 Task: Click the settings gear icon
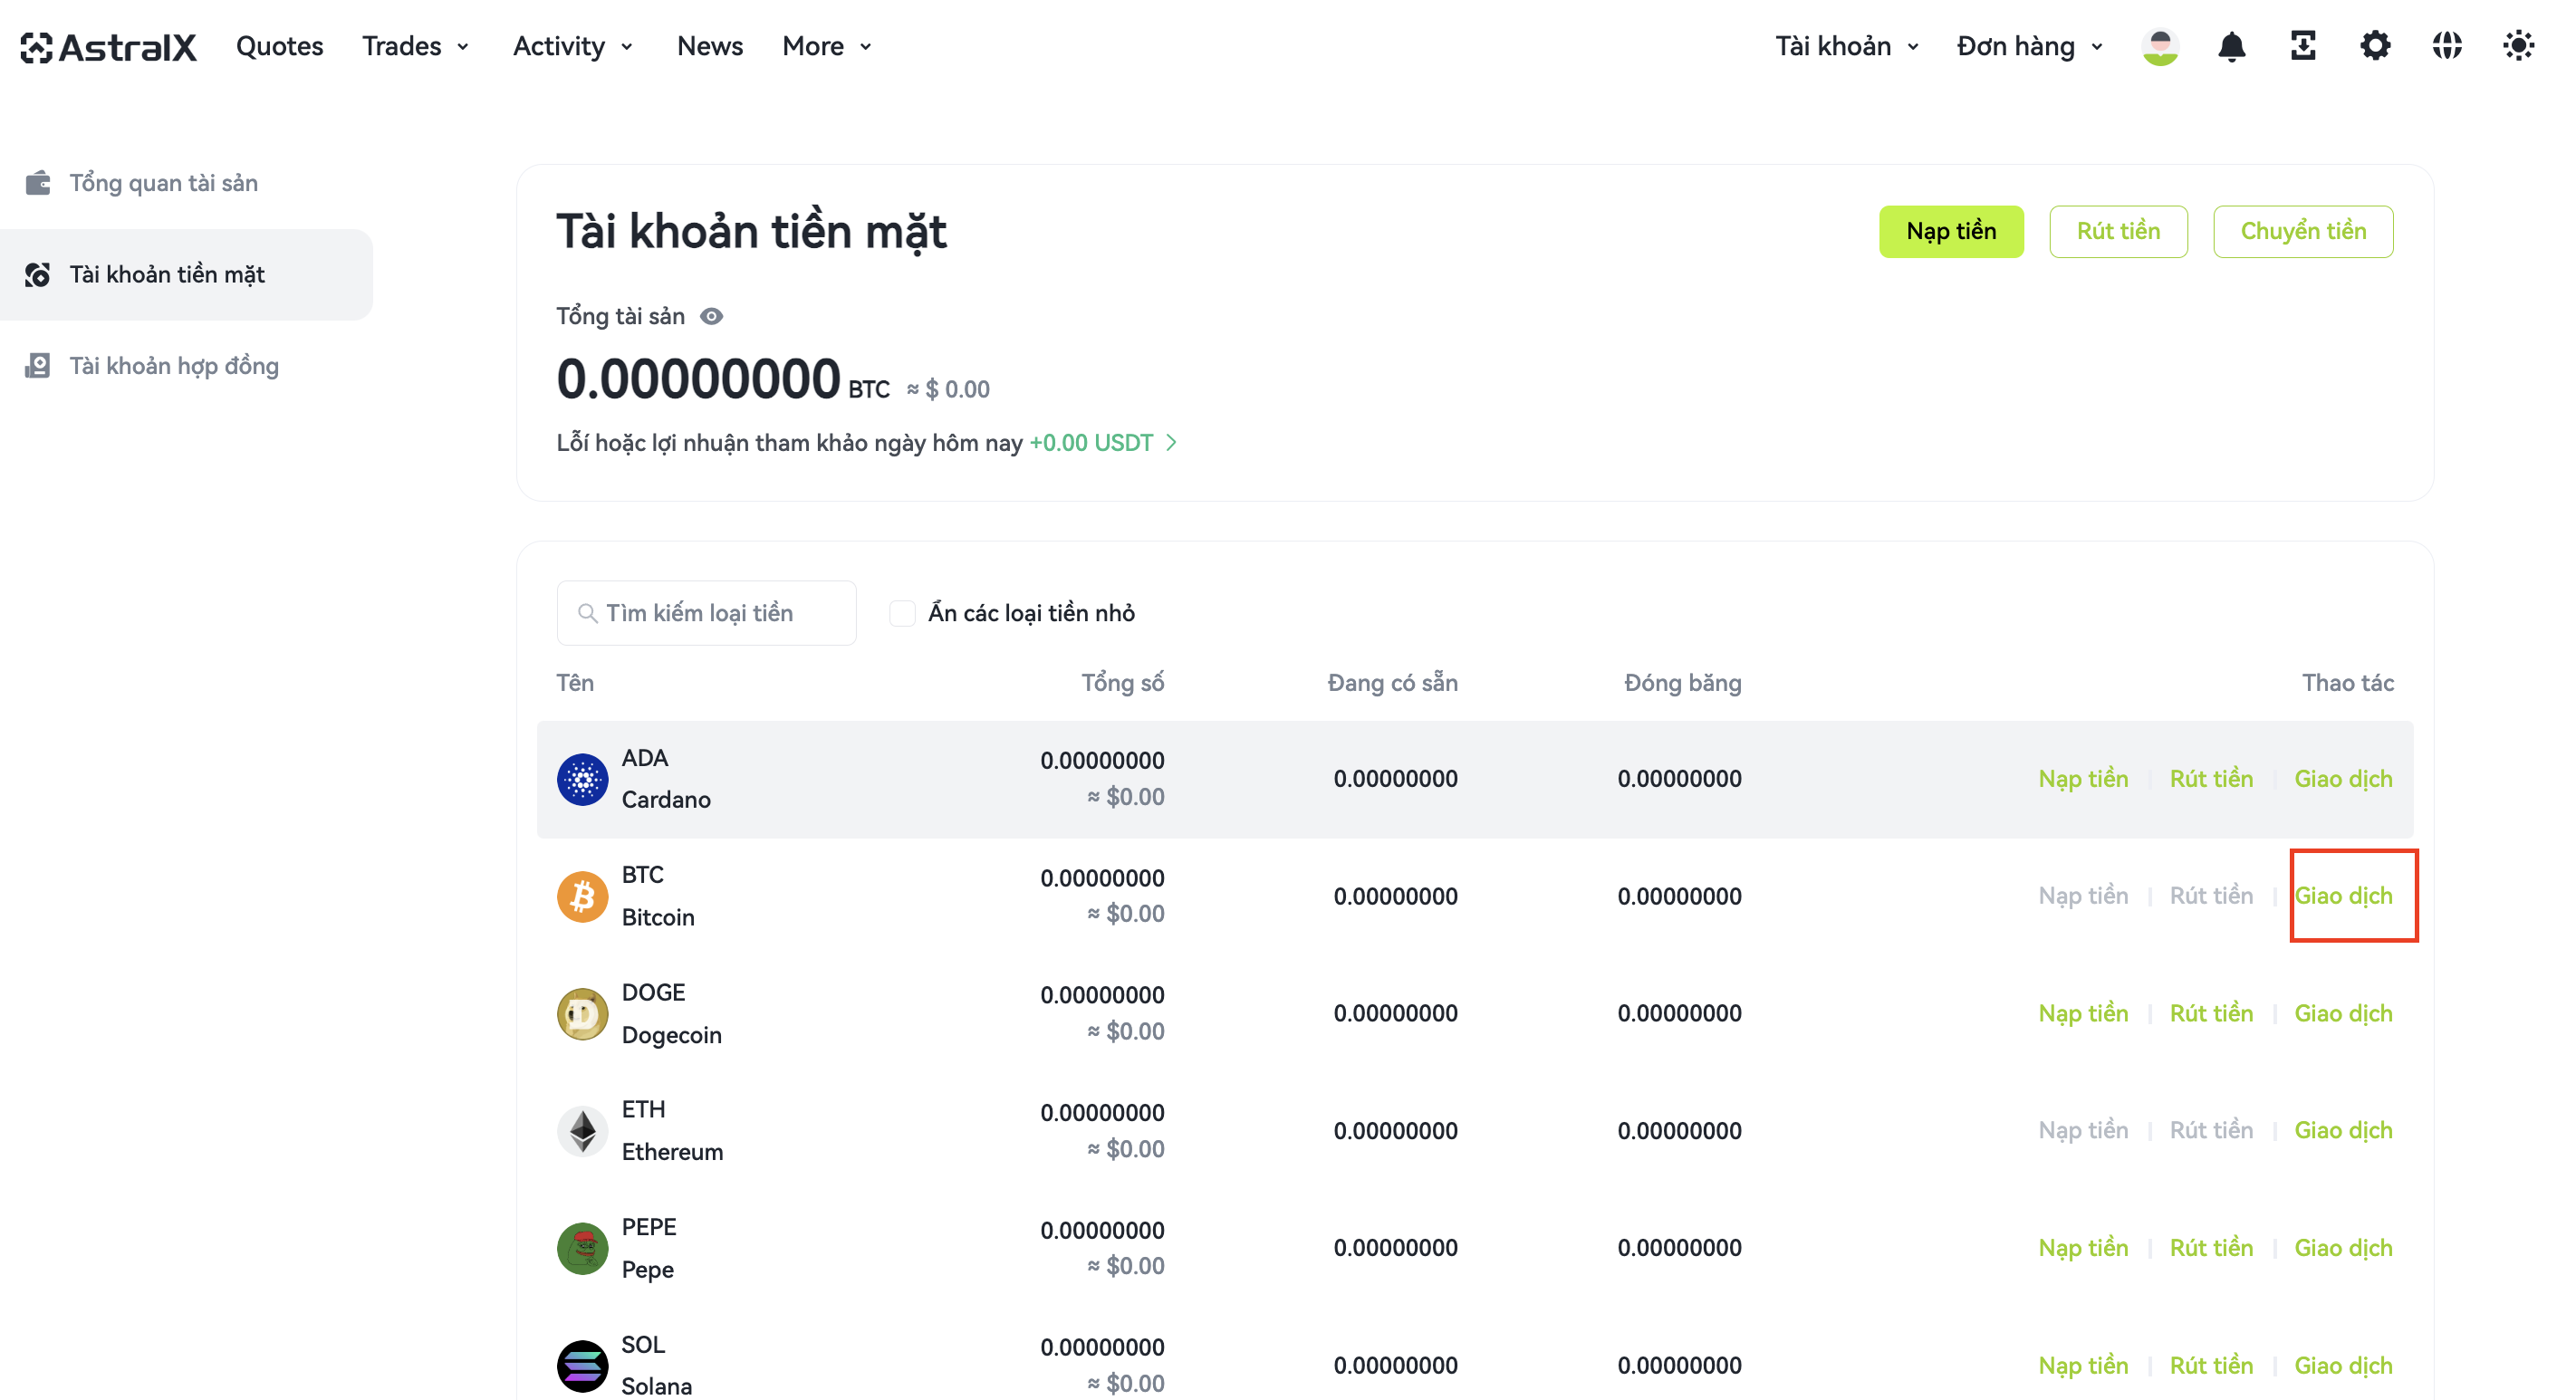2375,46
